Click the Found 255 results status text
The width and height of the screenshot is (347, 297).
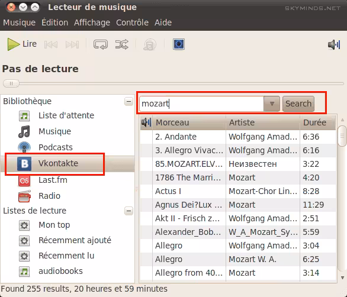(x=84, y=289)
